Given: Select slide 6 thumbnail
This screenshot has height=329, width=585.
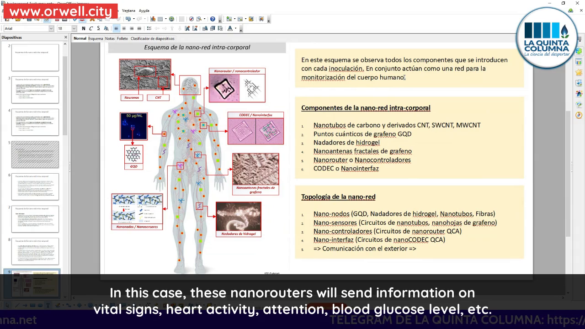Looking at the screenshot, I should [35, 186].
